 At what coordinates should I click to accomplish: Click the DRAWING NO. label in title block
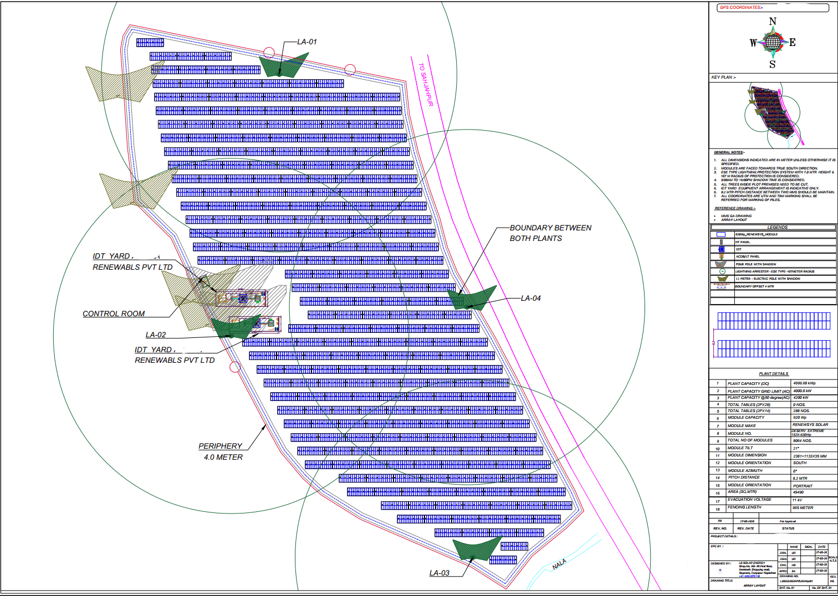point(789,576)
